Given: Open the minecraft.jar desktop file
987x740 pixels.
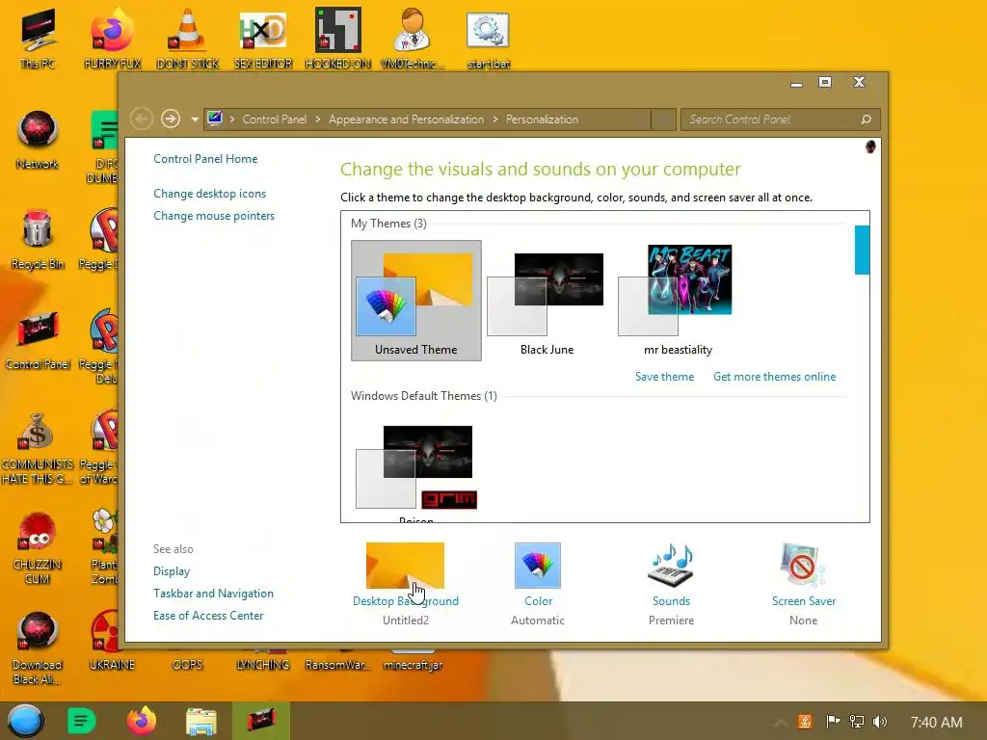Looking at the screenshot, I should click(x=413, y=665).
